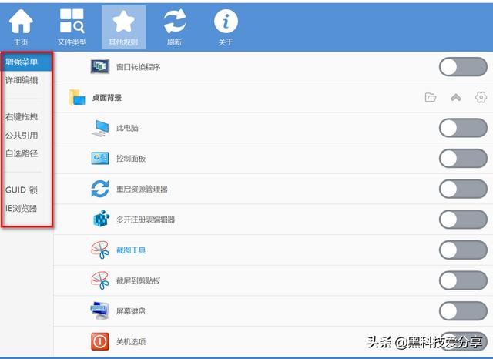Open 详细编辑 in the sidebar
Screen dimensions: 493x359
coord(22,80)
